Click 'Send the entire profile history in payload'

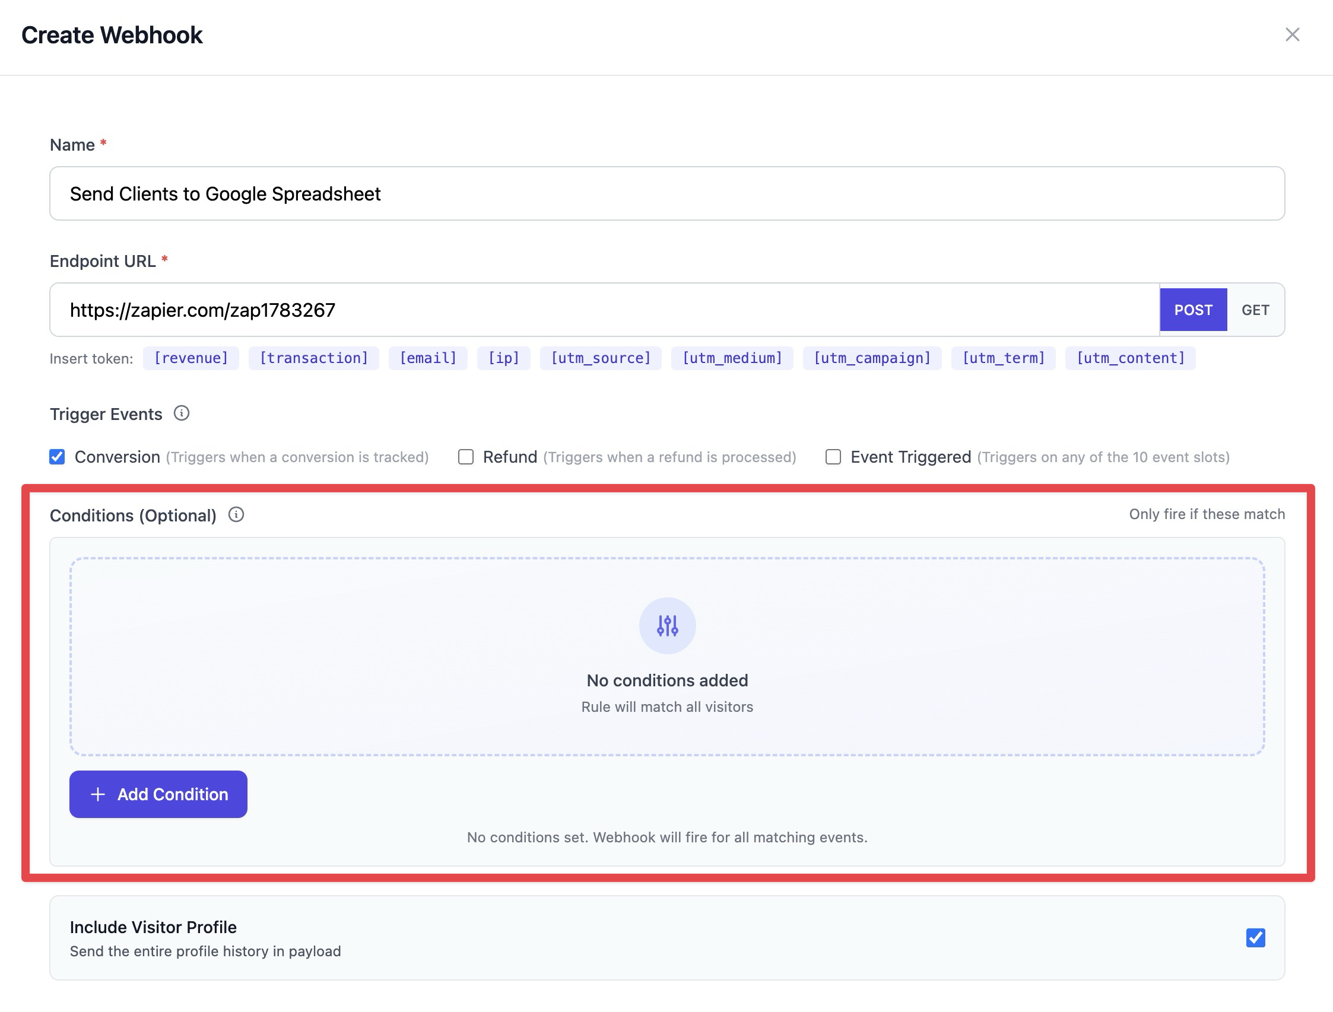[205, 951]
